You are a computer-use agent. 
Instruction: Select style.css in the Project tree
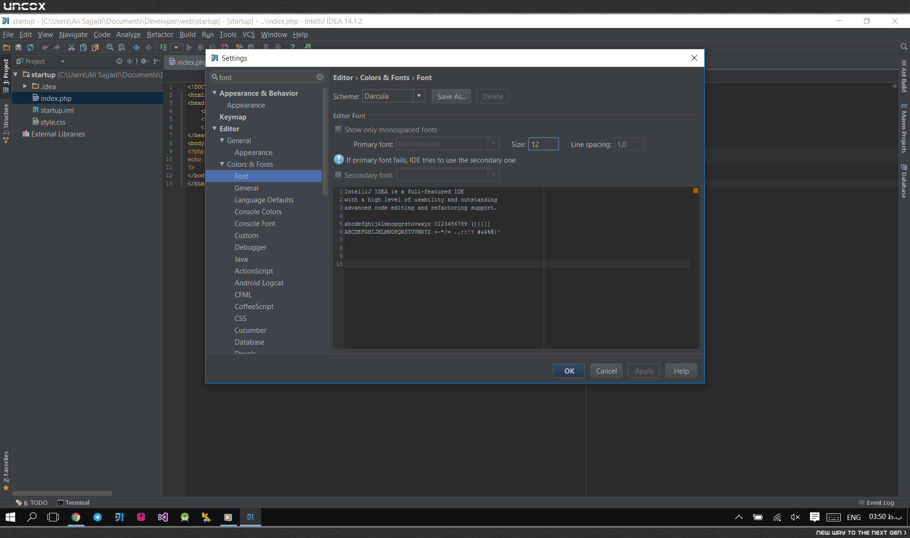pos(53,122)
